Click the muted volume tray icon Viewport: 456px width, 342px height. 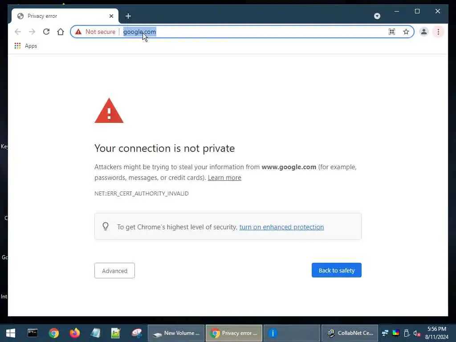coord(417,333)
